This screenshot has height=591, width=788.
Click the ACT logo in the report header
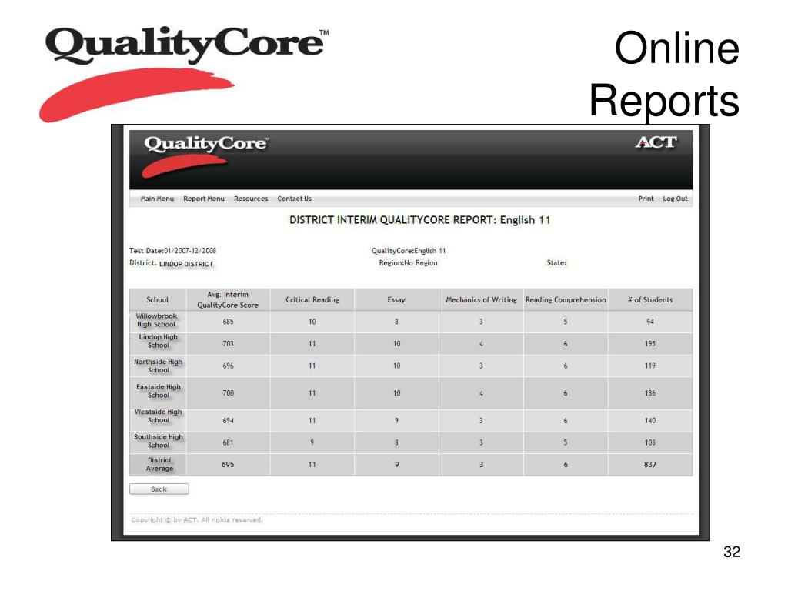pos(656,142)
